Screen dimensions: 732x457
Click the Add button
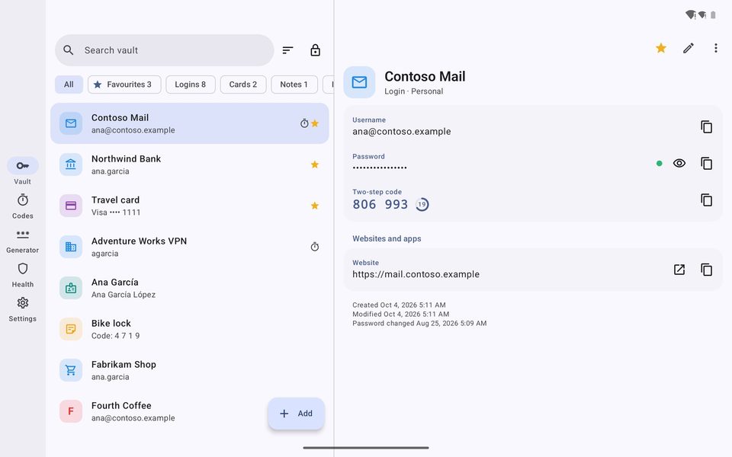click(296, 413)
